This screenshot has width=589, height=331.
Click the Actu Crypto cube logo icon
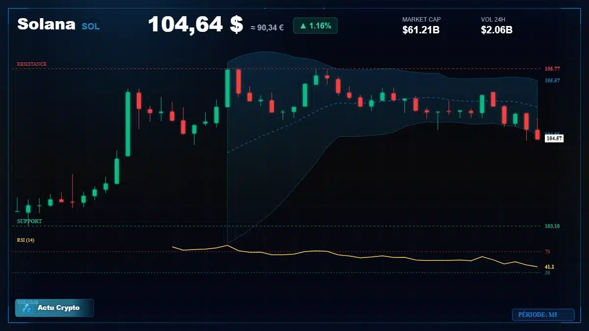[27, 308]
